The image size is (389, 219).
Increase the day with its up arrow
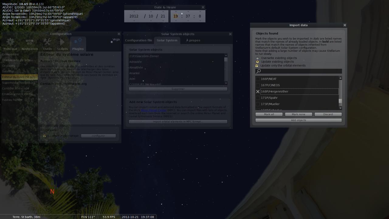[x=163, y=12]
